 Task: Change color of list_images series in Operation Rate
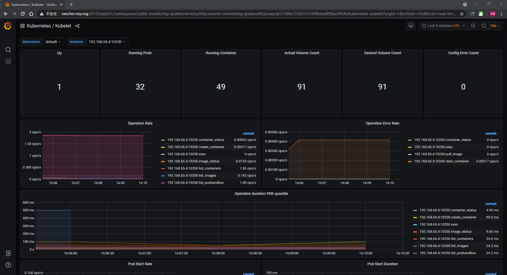pos(163,176)
